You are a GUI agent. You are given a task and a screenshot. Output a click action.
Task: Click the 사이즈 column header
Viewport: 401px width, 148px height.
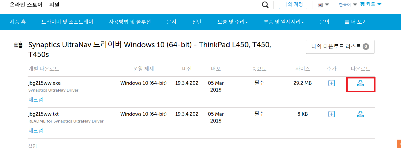(303, 69)
